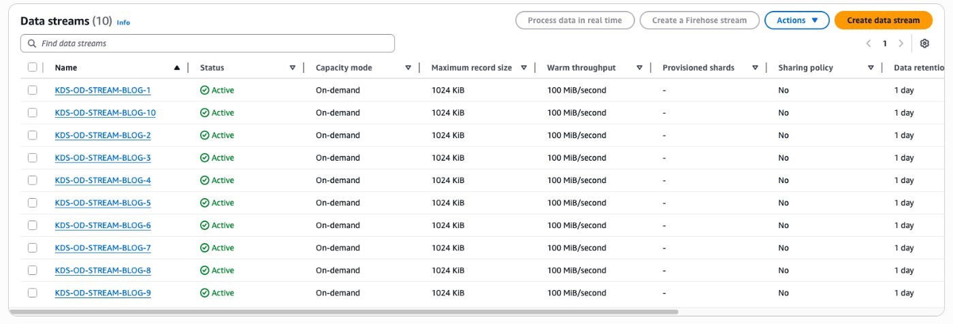Sort by Capacity mode column arrow
The height and width of the screenshot is (324, 953).
(408, 68)
